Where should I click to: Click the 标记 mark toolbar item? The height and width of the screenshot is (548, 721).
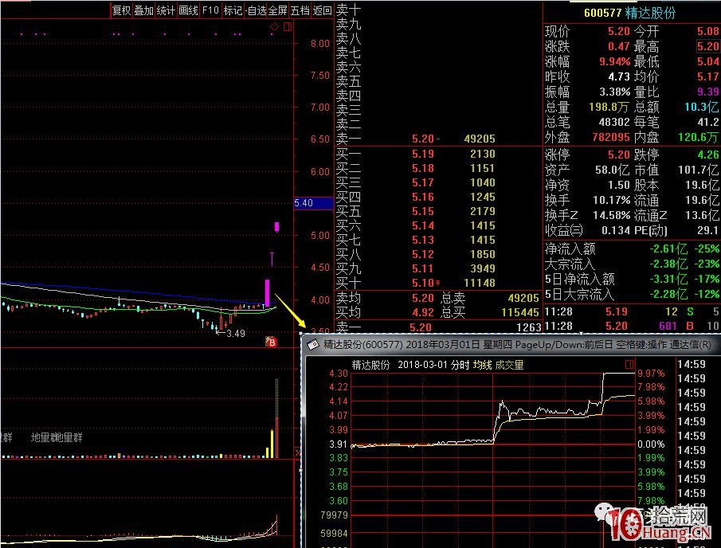(x=233, y=10)
